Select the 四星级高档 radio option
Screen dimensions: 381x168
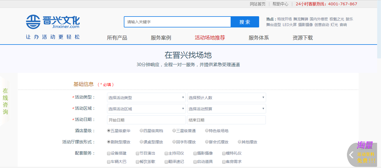(141, 130)
